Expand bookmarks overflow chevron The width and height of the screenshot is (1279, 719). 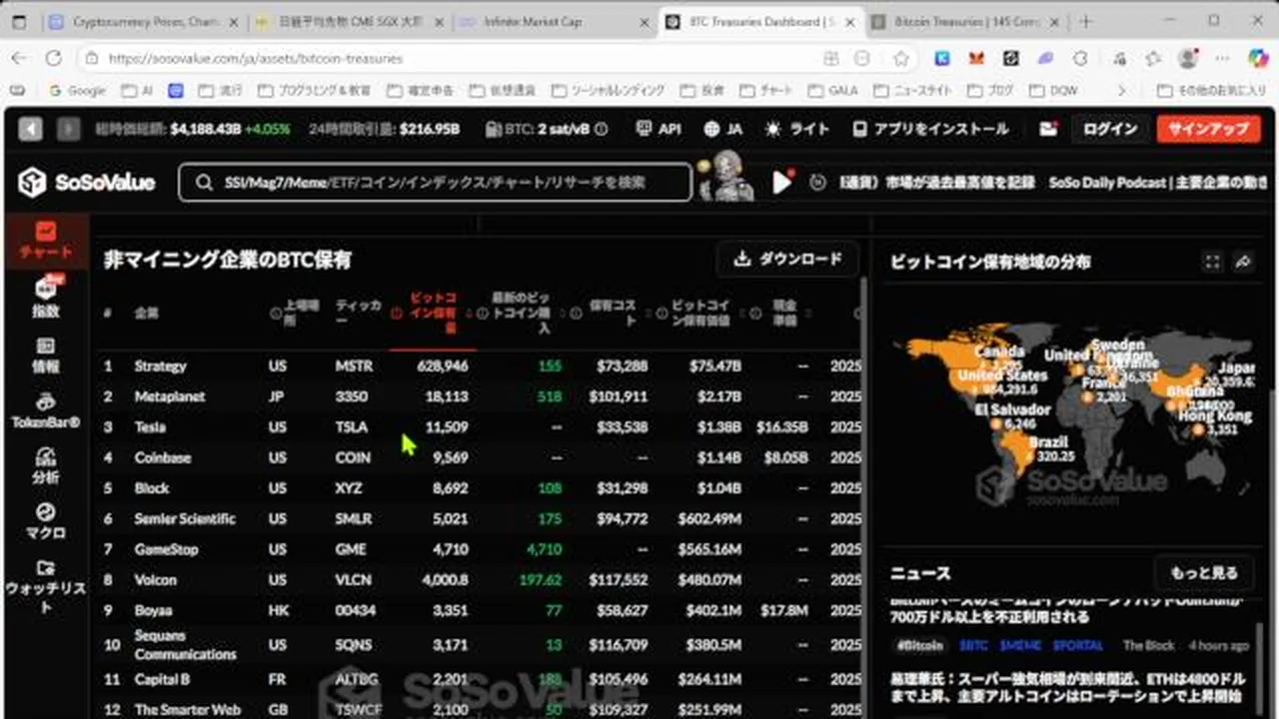pos(1122,91)
